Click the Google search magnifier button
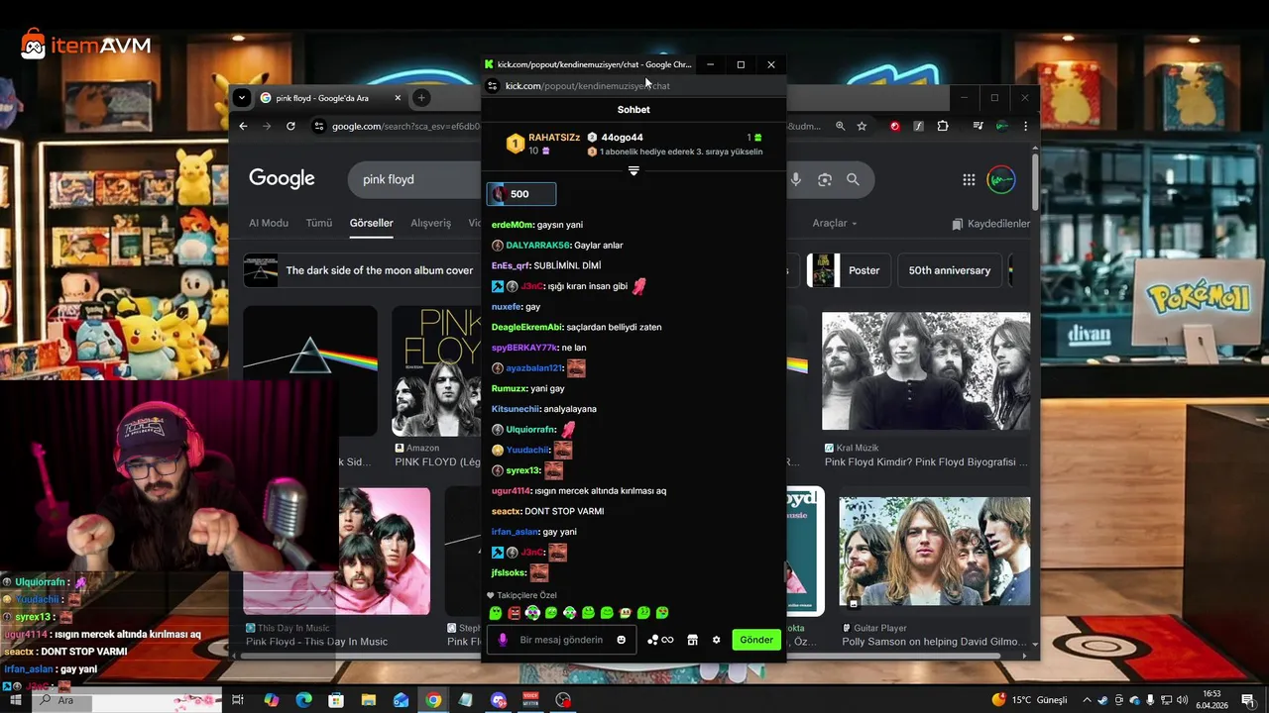The height and width of the screenshot is (713, 1269). click(x=853, y=179)
